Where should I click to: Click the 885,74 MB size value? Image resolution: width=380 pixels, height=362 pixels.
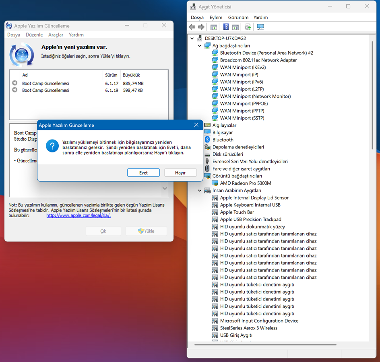click(x=133, y=84)
